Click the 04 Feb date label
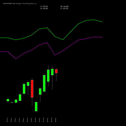The height and width of the screenshot is (126, 126). [44, 120]
